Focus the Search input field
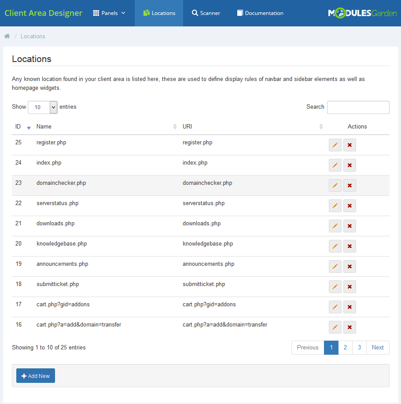This screenshot has width=401, height=404. [358, 107]
